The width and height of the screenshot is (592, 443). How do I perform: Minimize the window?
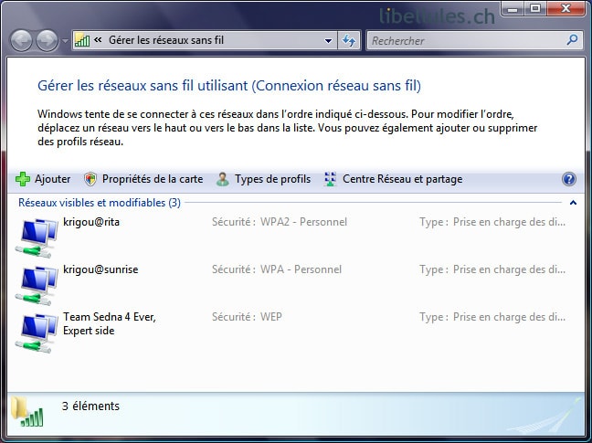tap(513, 8)
